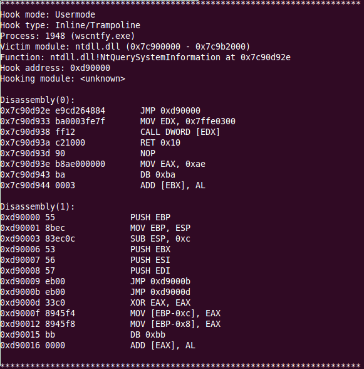This screenshot has width=364, height=369.
Task: Click the JMP 0xd90000 instruction
Action: pyautogui.click(x=170, y=110)
